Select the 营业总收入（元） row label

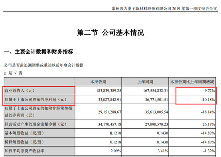(x=20, y=90)
